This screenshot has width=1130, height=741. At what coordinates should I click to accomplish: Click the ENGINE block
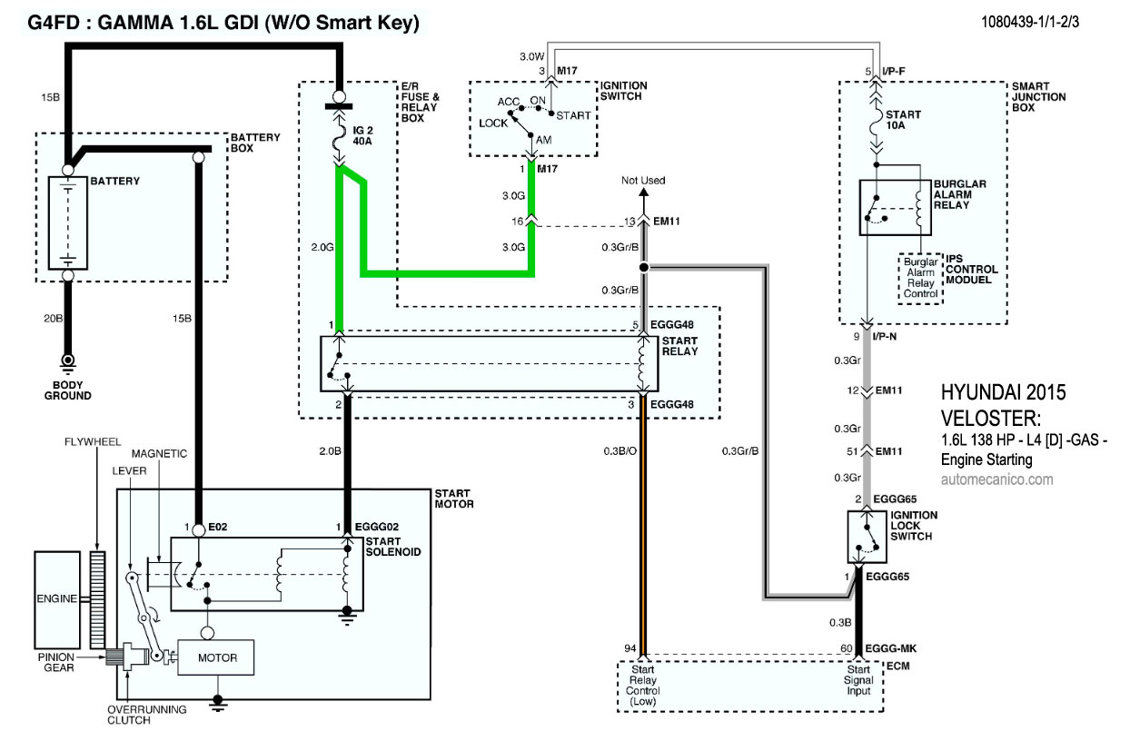click(56, 599)
